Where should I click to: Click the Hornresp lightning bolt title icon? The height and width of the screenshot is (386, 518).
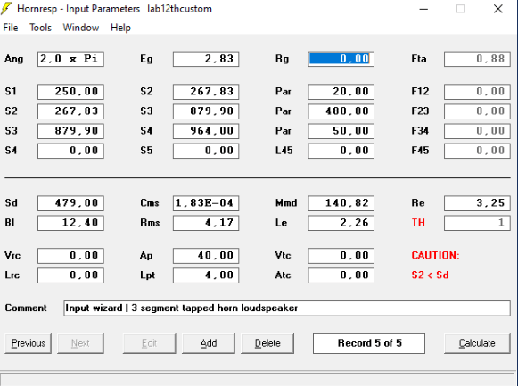coord(6,9)
